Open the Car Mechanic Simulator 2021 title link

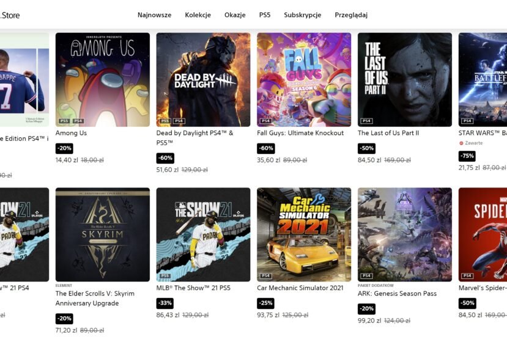(x=300, y=288)
